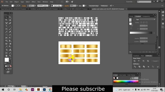Image resolution: width=165 pixels, height=92 pixels.
Task: Swap fill and stroke colors
Action: click(10, 59)
